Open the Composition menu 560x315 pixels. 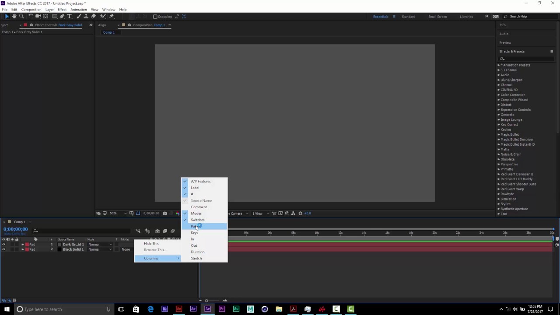click(x=31, y=9)
